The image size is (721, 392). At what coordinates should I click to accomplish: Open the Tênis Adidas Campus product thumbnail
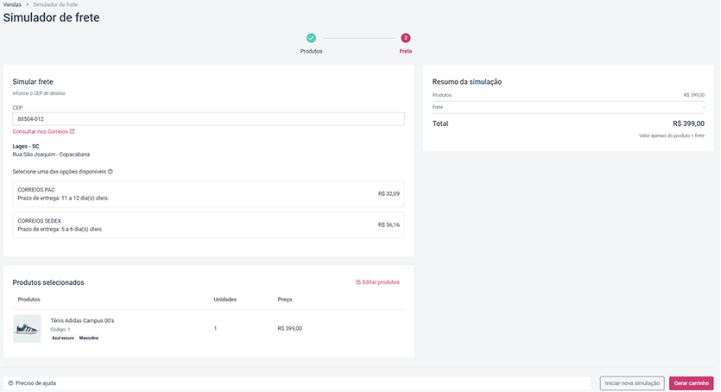[x=27, y=329]
